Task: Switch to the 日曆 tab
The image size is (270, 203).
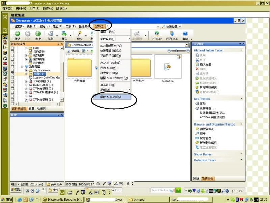Action: pyautogui.click(x=31, y=108)
